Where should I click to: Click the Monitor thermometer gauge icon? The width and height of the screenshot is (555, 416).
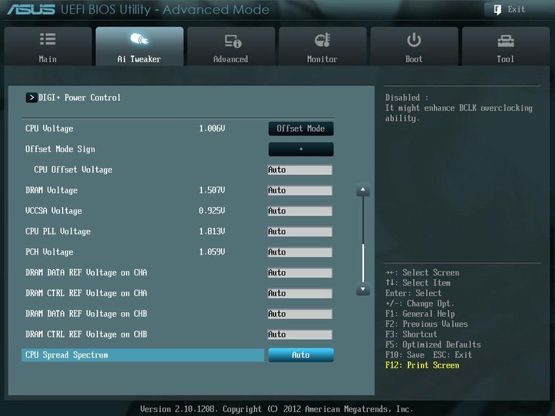pyautogui.click(x=323, y=40)
